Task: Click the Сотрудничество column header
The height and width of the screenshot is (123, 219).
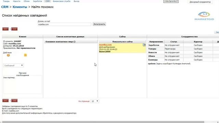Action: tap(189, 37)
